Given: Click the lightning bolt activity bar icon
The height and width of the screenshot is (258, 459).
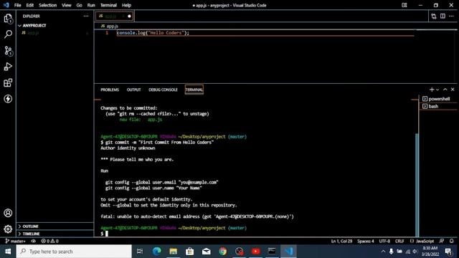Looking at the screenshot, I should point(8,99).
